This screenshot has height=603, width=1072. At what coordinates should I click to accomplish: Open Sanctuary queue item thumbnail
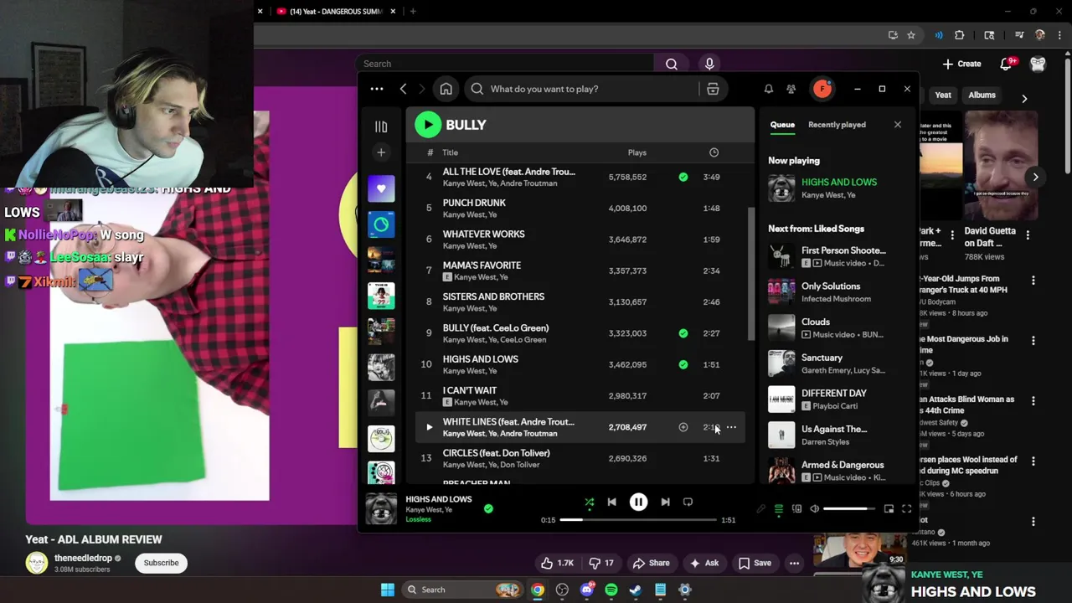pyautogui.click(x=781, y=363)
